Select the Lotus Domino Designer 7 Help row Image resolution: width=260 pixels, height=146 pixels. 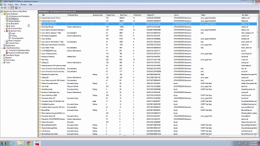(x=148, y=33)
